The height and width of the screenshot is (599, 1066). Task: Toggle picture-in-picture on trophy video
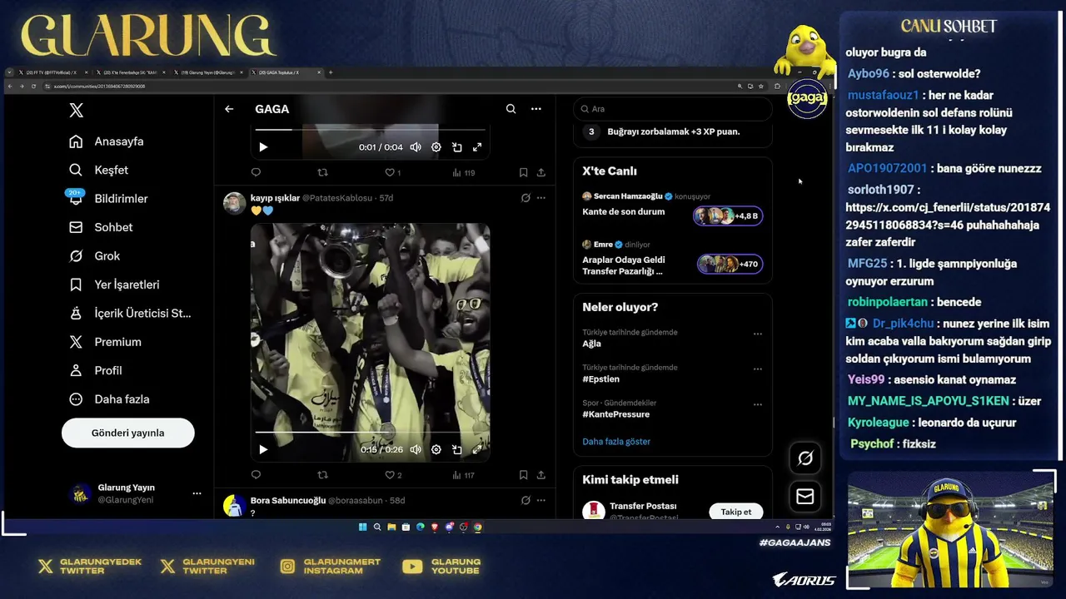coord(457,450)
